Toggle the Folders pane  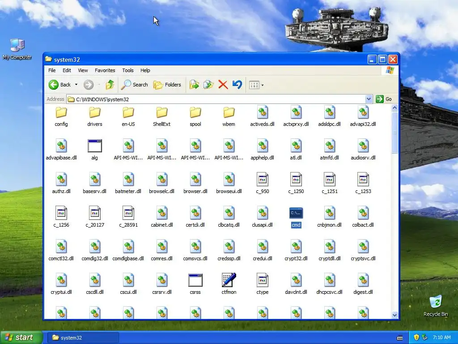(x=167, y=85)
